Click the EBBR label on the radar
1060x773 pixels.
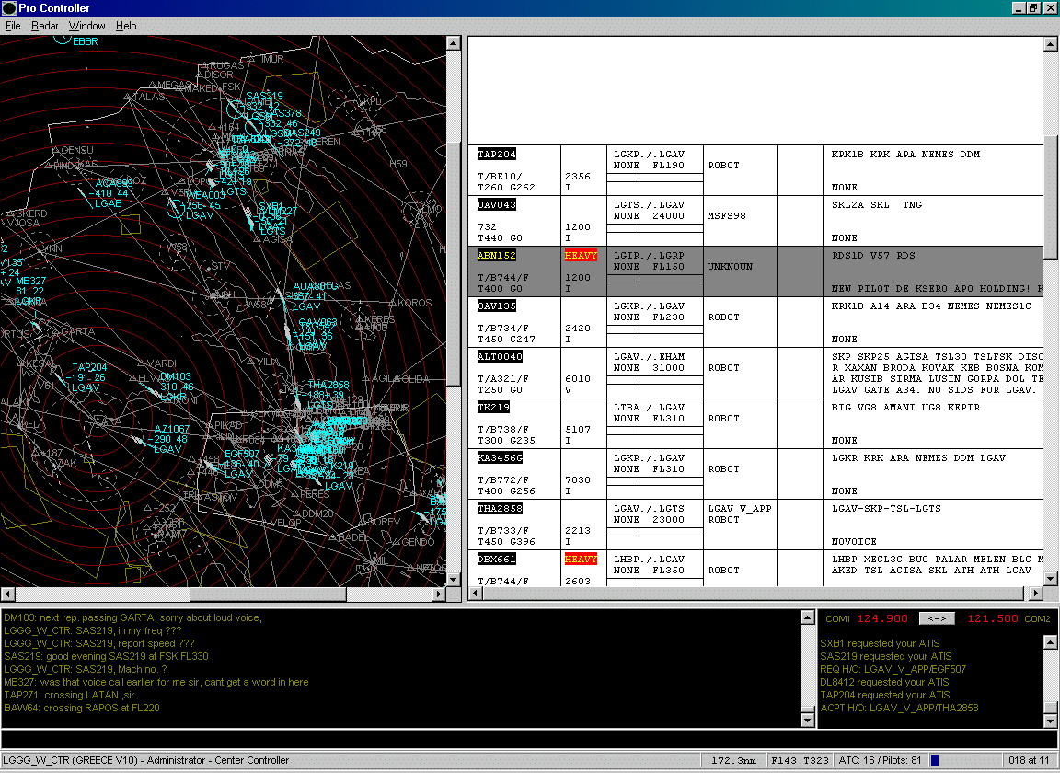(86, 41)
